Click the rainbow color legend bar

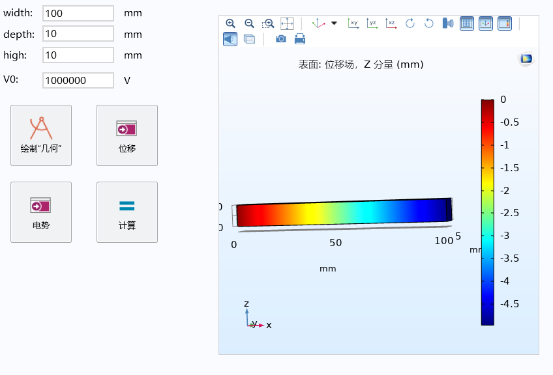pos(487,212)
